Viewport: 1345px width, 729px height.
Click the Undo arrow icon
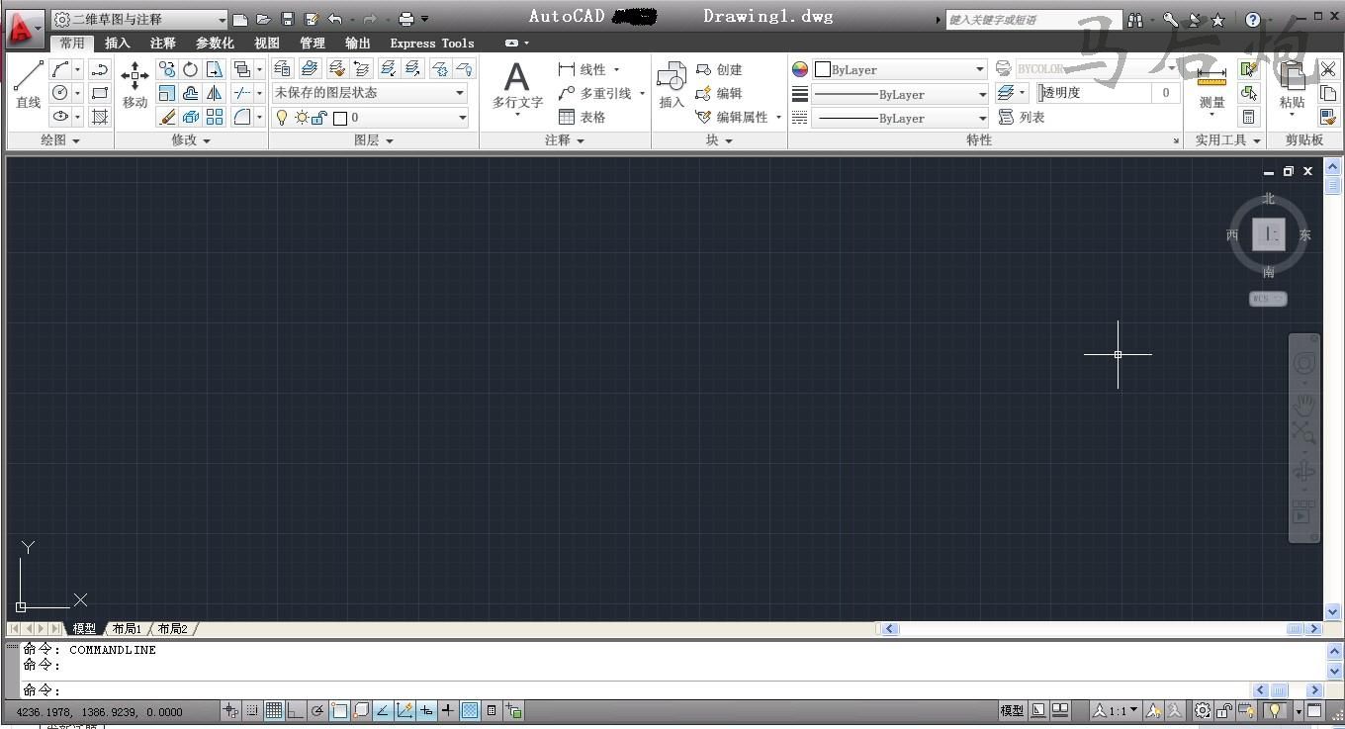(335, 19)
